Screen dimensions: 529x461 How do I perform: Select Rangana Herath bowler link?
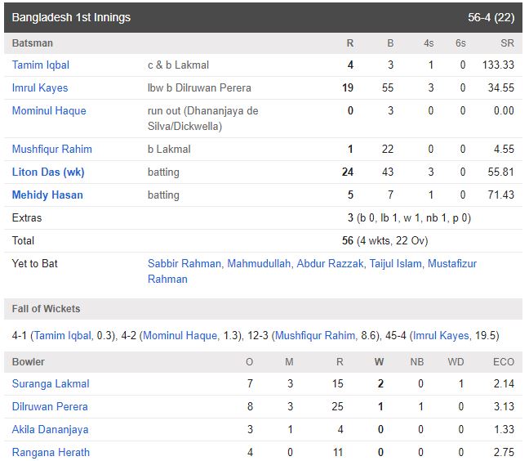click(51, 453)
